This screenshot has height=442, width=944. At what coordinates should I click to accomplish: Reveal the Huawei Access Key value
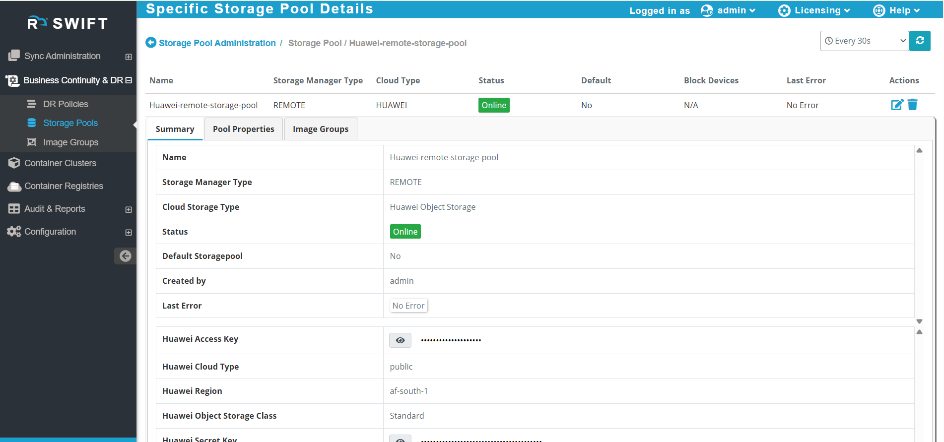click(x=400, y=340)
